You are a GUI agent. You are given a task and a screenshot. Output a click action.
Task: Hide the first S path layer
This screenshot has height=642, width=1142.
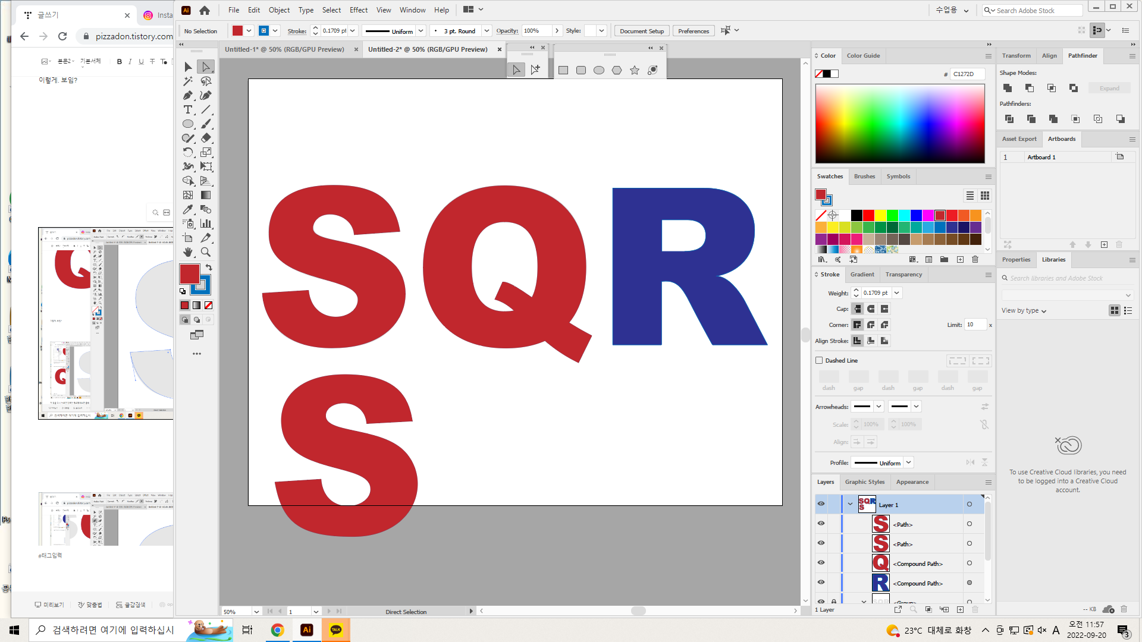coord(821,524)
